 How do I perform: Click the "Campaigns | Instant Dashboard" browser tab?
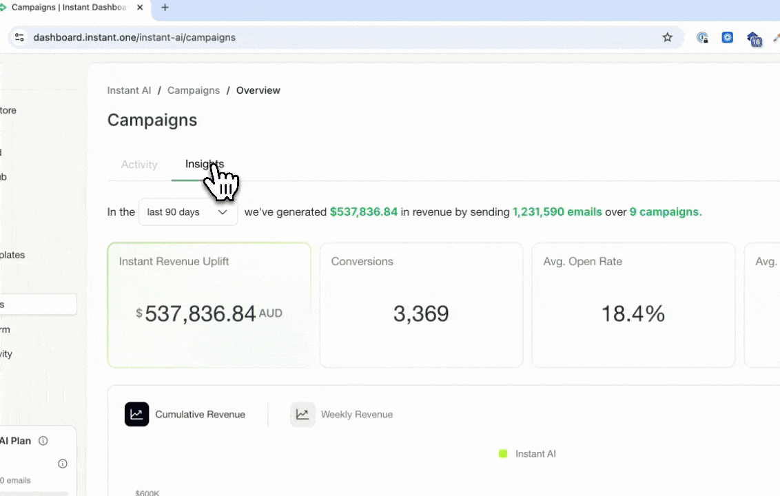click(x=69, y=8)
